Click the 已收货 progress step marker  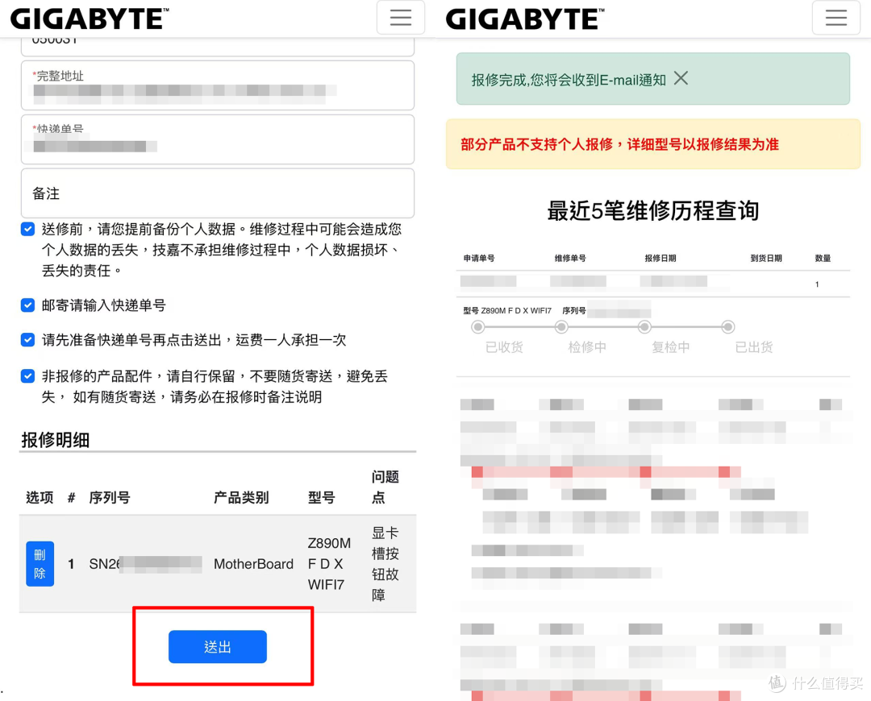point(477,327)
